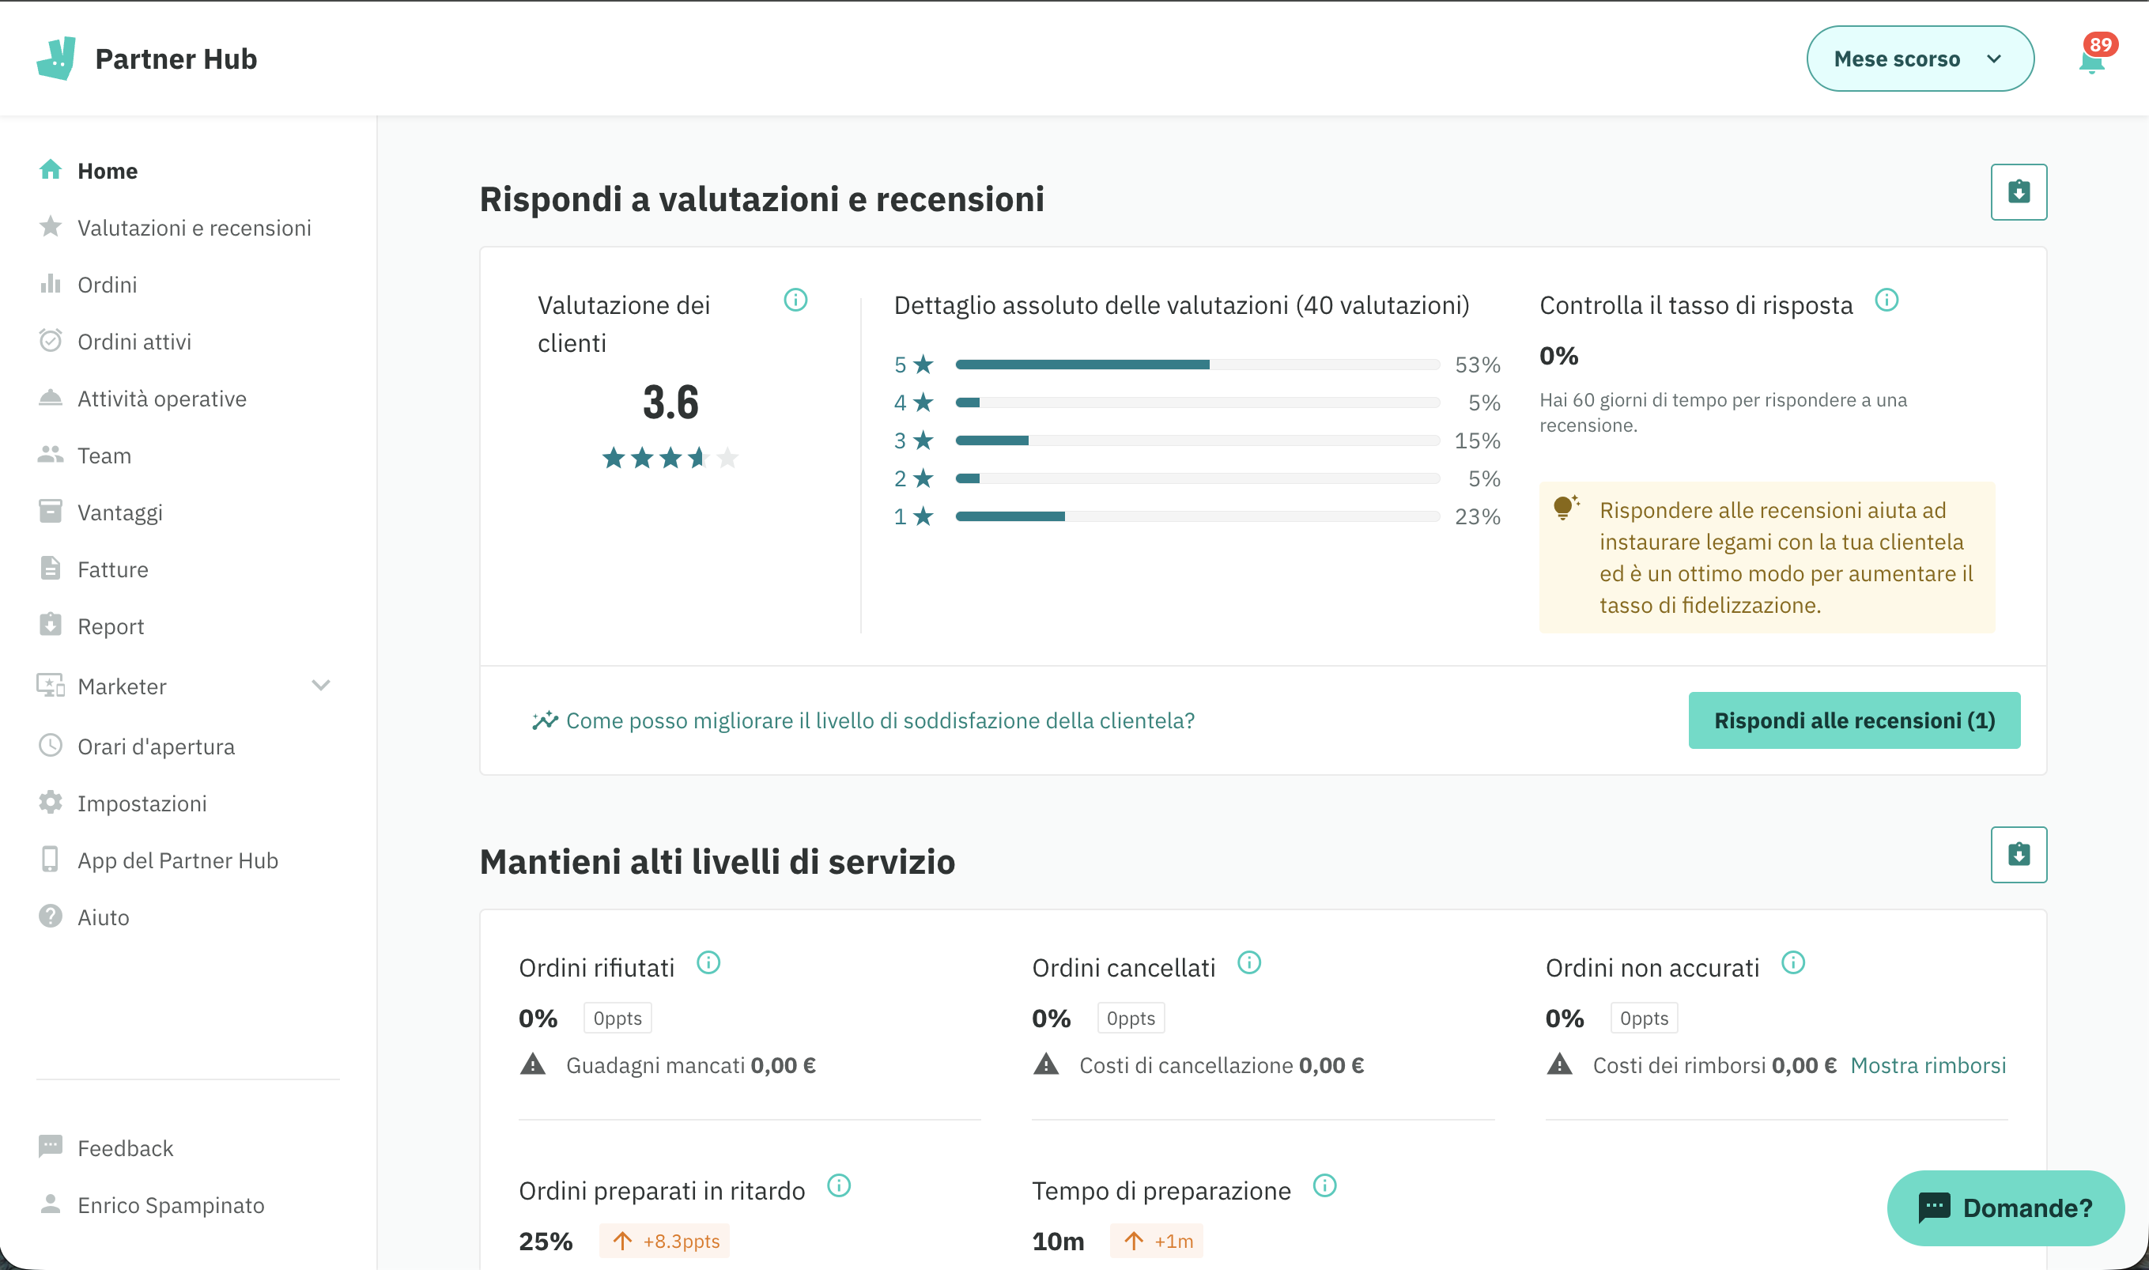Click the lightbulb tip icon
Viewport: 2149px width, 1270px height.
coord(1565,508)
